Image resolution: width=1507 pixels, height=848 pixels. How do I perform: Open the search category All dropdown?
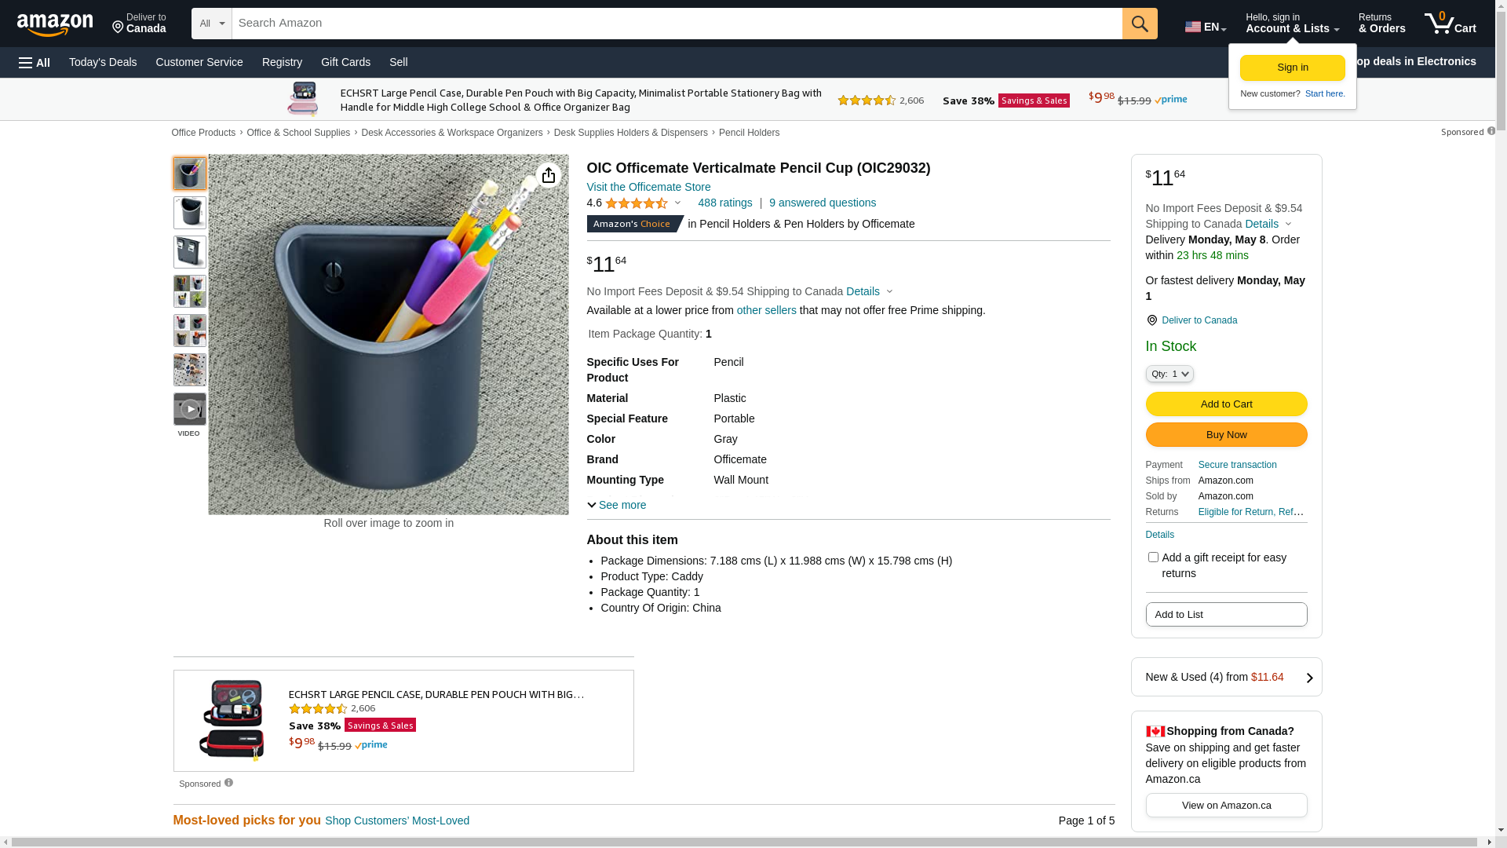(x=212, y=24)
